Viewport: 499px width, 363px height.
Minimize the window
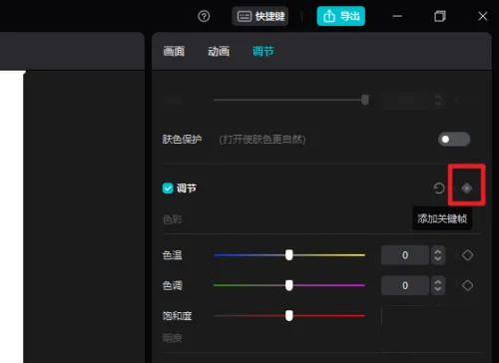click(397, 16)
